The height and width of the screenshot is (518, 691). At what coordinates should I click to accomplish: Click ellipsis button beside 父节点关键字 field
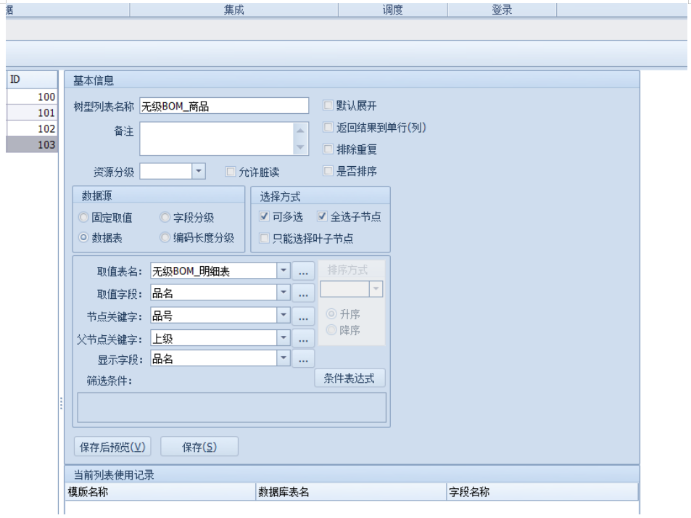pyautogui.click(x=303, y=338)
